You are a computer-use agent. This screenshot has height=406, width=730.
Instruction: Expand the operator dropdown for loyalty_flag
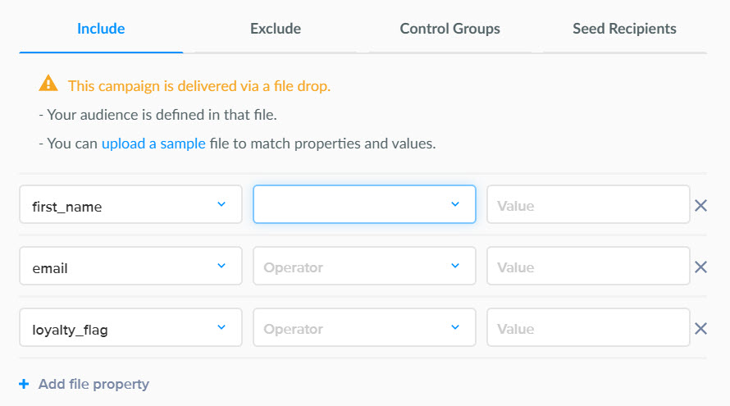click(x=364, y=328)
